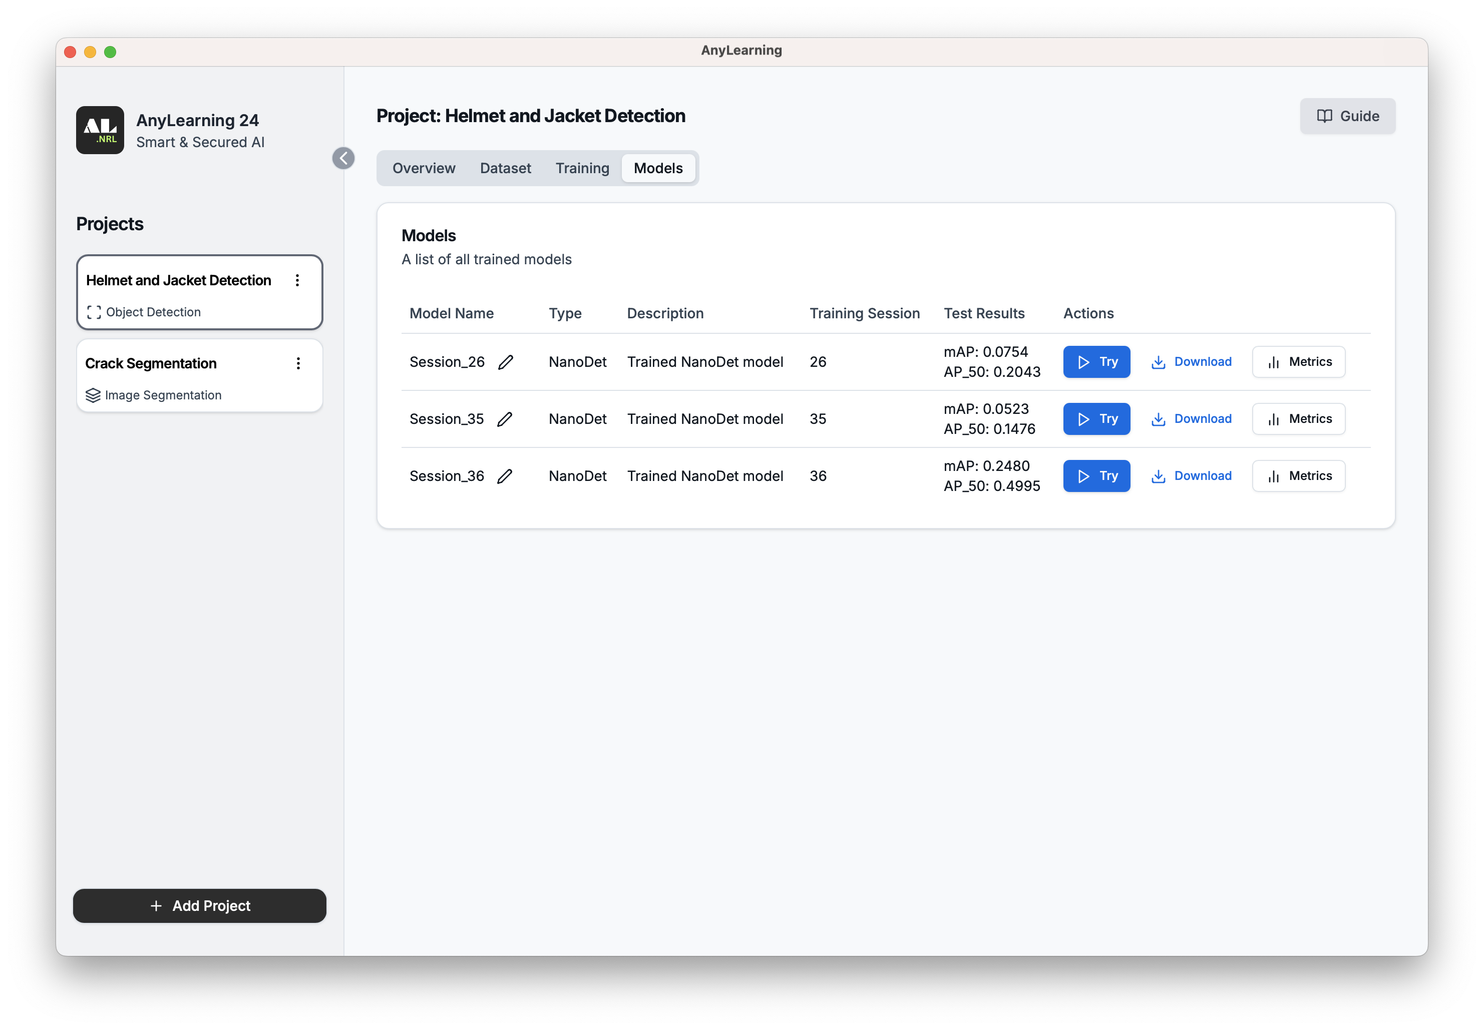Viewport: 1484px width, 1030px height.
Task: Switch to the Dataset tab
Action: 505,168
